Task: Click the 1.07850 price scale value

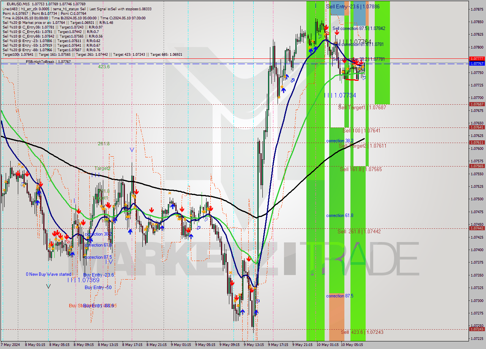Action: tap(477, 22)
